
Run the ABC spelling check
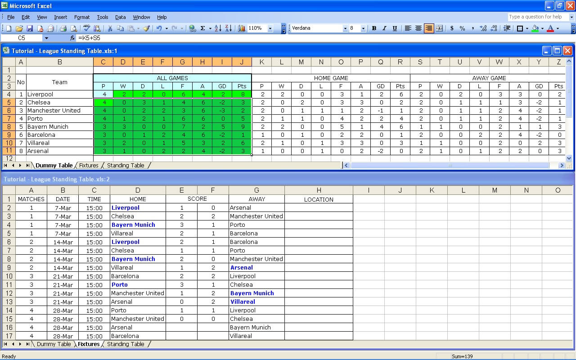(x=86, y=28)
